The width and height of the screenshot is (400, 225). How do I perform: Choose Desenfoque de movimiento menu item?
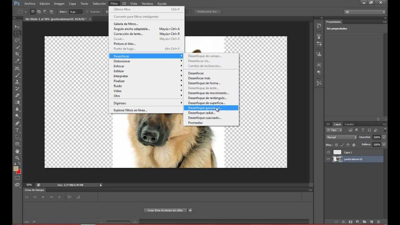(x=211, y=93)
